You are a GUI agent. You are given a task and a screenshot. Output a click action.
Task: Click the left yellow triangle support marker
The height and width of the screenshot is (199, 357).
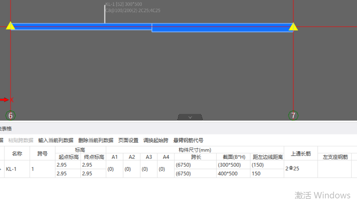10,26
